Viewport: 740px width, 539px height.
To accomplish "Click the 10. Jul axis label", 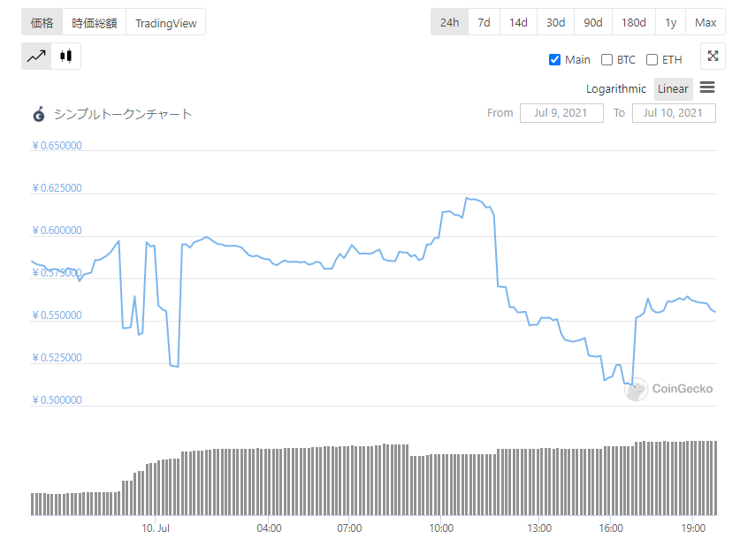I will (x=156, y=528).
